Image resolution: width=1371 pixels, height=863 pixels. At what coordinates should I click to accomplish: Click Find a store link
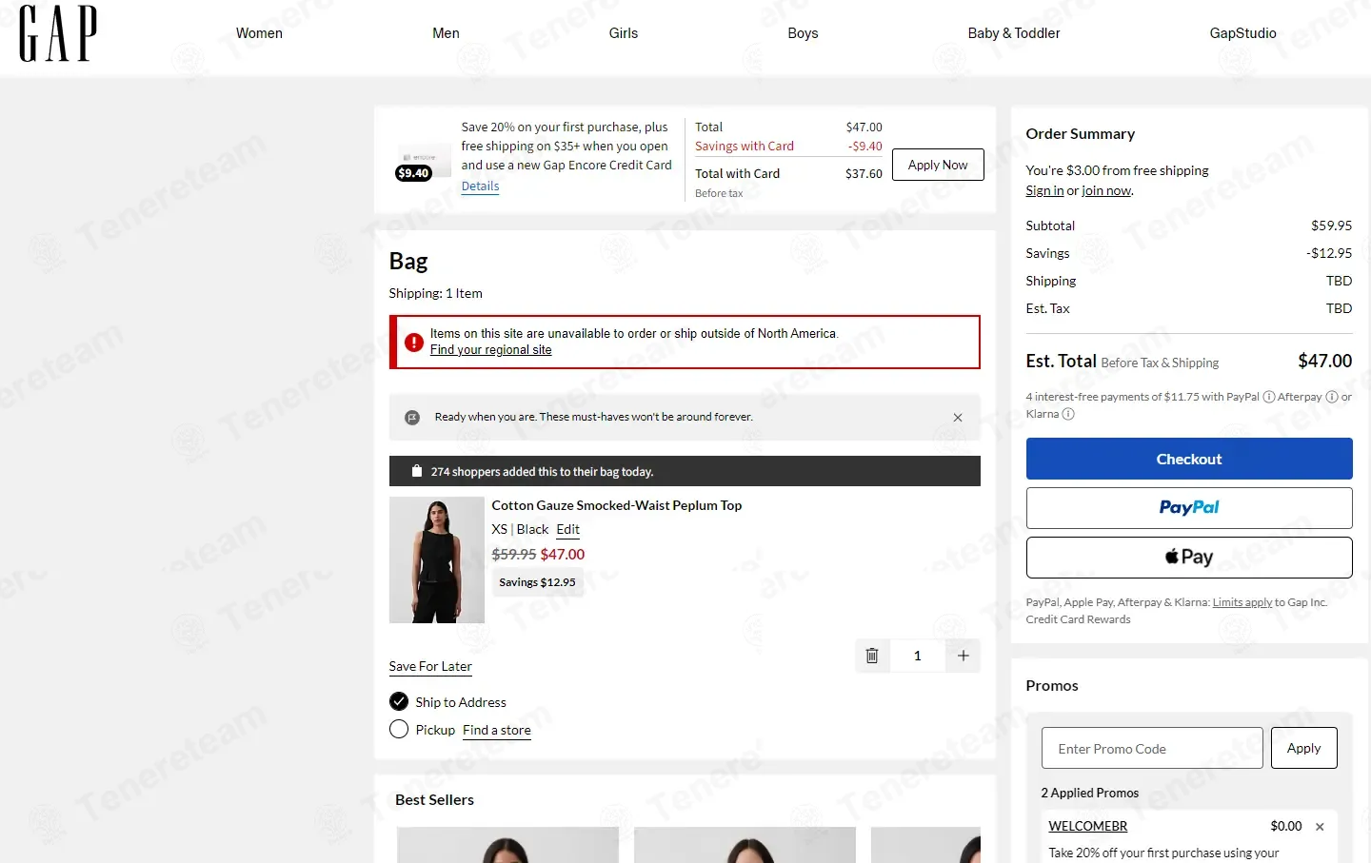coord(497,731)
